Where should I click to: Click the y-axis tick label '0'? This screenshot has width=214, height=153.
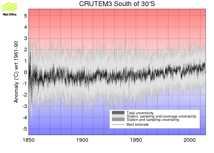(x=26, y=72)
